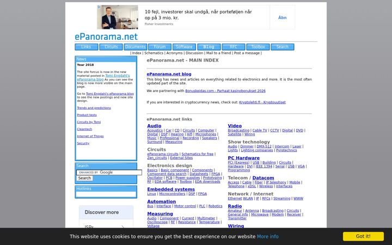The width and height of the screenshot is (392, 245).
Task: Click the Index submenu link
Action: pyautogui.click(x=137, y=53)
